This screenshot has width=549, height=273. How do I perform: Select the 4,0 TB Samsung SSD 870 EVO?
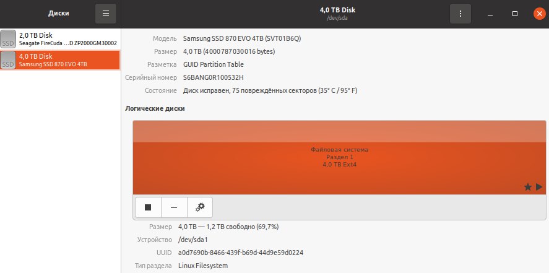(x=60, y=60)
